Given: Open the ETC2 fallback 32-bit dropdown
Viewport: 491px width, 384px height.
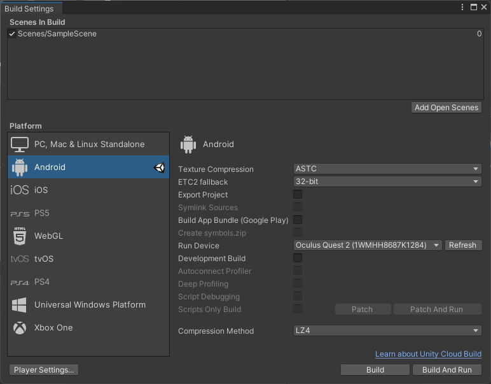Looking at the screenshot, I should 387,181.
